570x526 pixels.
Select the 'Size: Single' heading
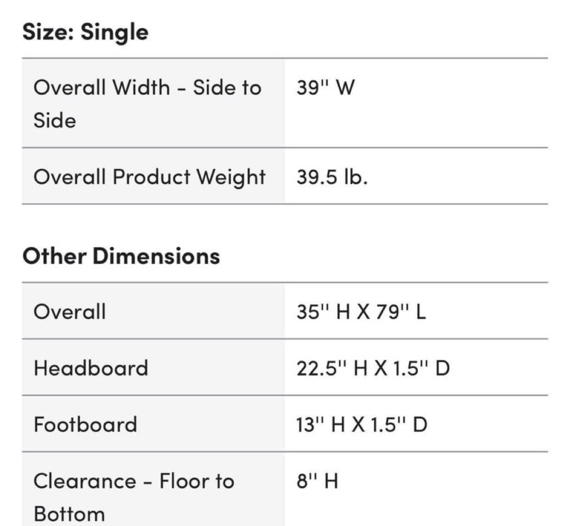click(x=85, y=32)
